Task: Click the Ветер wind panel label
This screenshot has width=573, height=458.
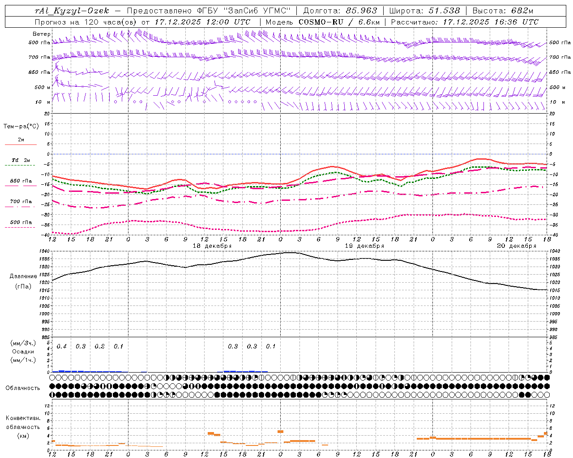Action: (x=41, y=34)
